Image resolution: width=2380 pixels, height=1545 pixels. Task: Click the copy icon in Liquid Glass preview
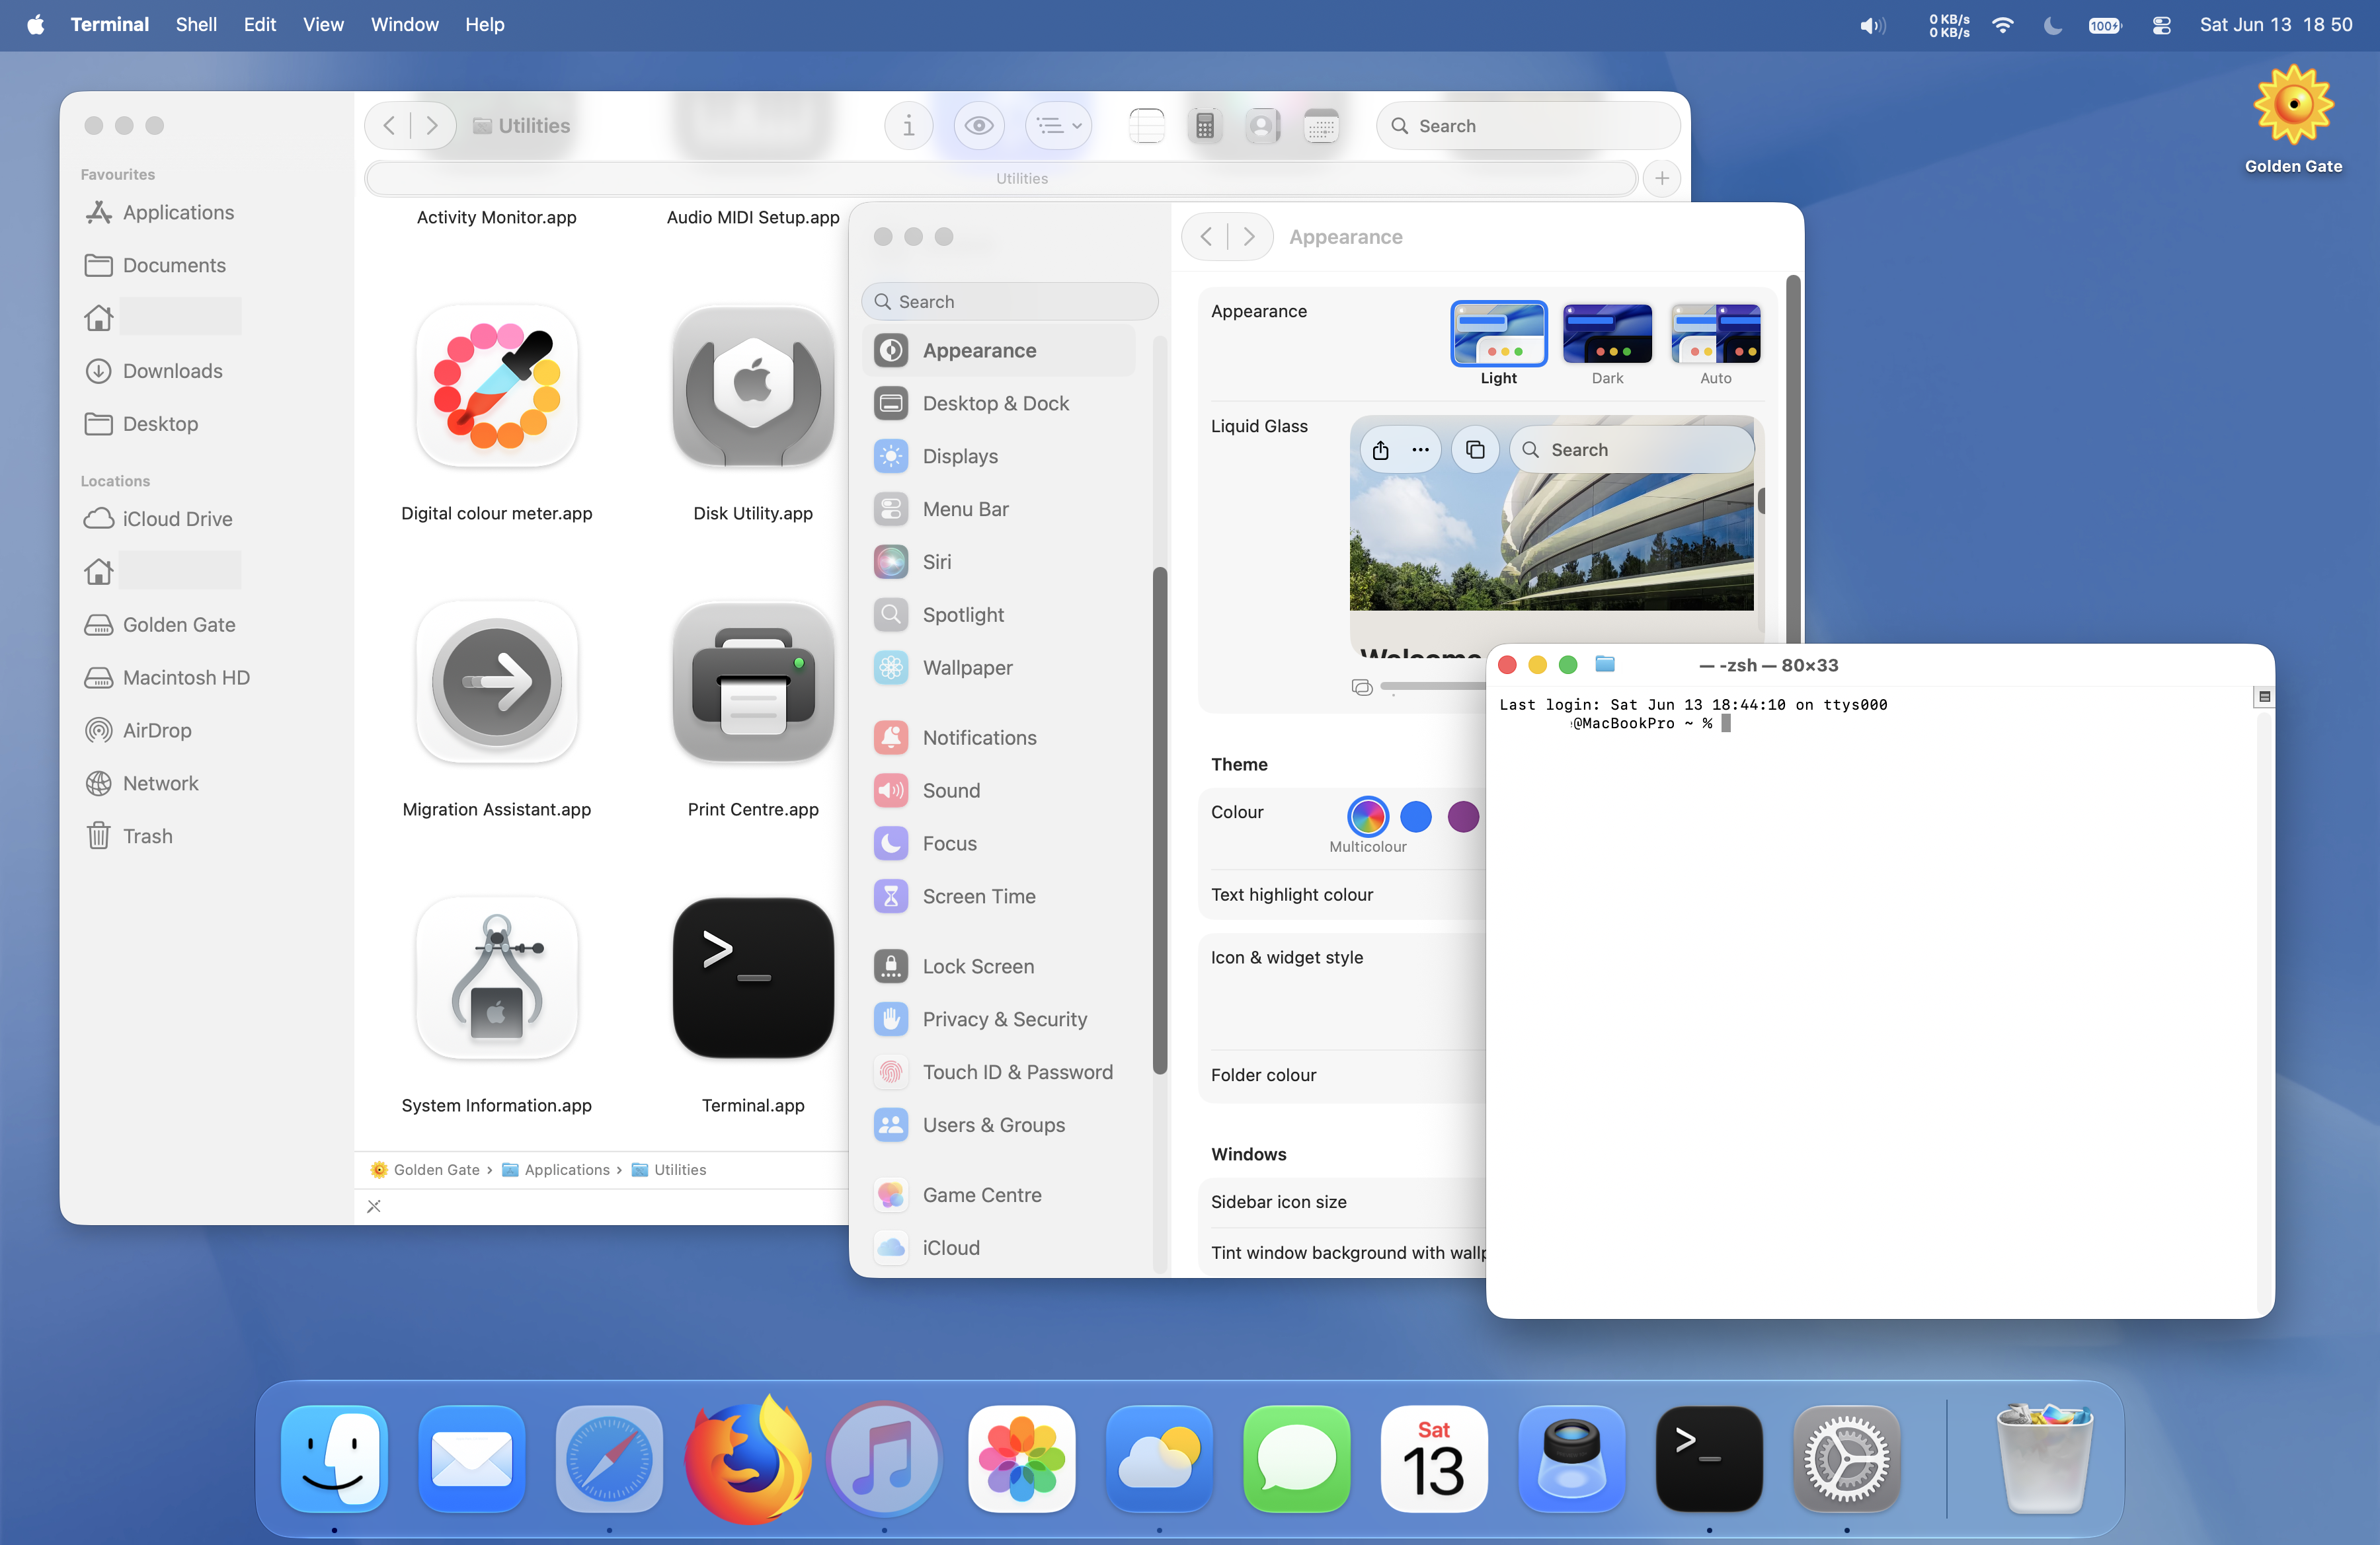pyautogui.click(x=1475, y=450)
